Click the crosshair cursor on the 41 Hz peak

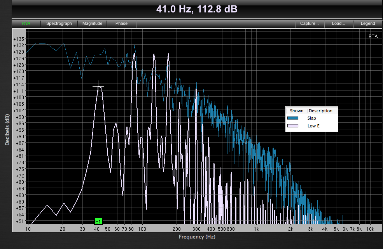click(x=98, y=86)
